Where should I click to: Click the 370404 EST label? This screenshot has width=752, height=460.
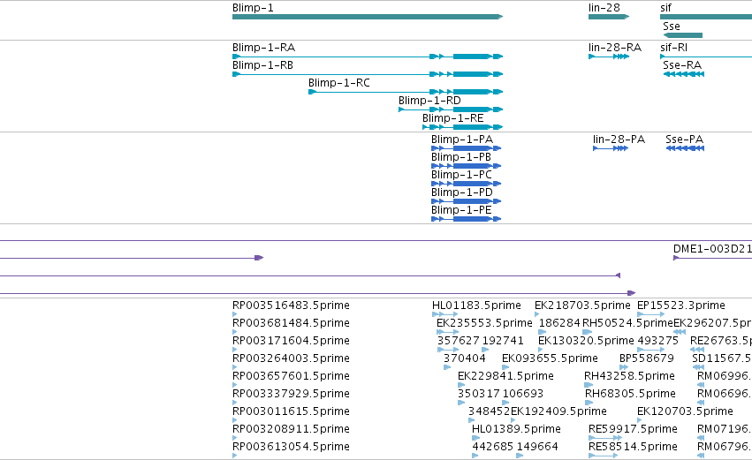pos(464,358)
